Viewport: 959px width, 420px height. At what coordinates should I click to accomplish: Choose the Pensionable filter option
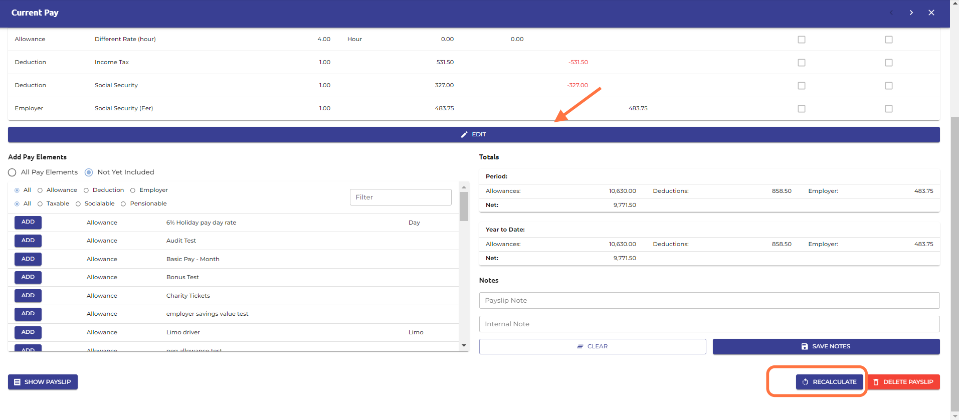pos(123,204)
